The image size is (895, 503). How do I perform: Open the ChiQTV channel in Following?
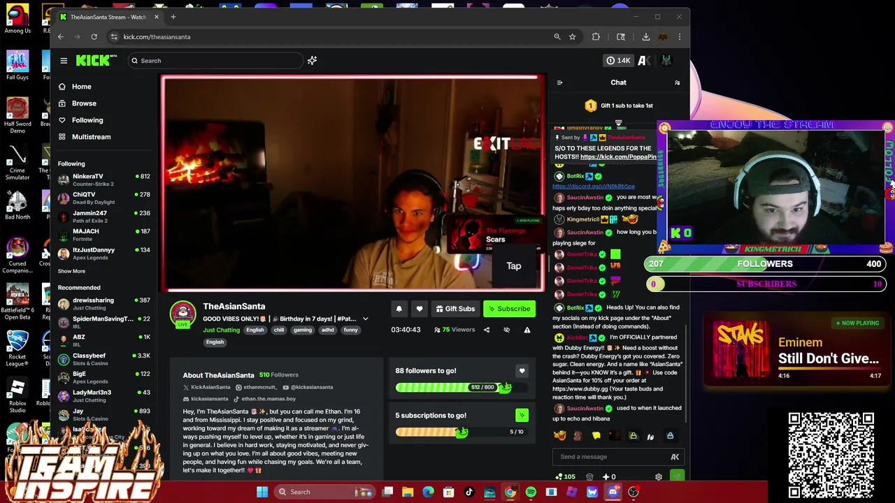click(103, 198)
